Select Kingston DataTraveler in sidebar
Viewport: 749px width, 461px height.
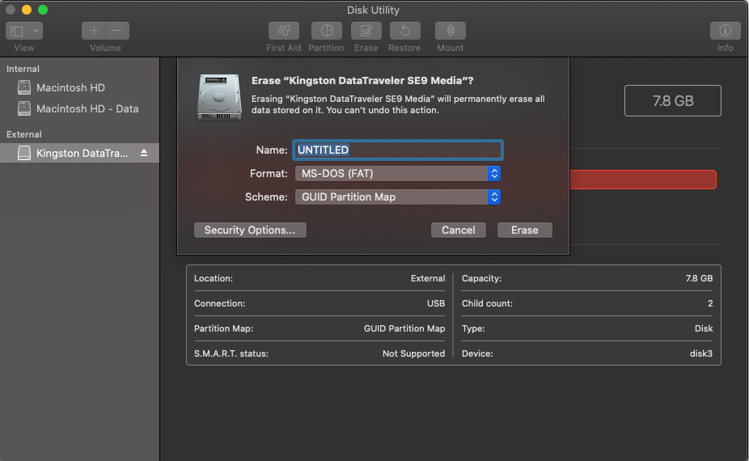pyautogui.click(x=79, y=153)
